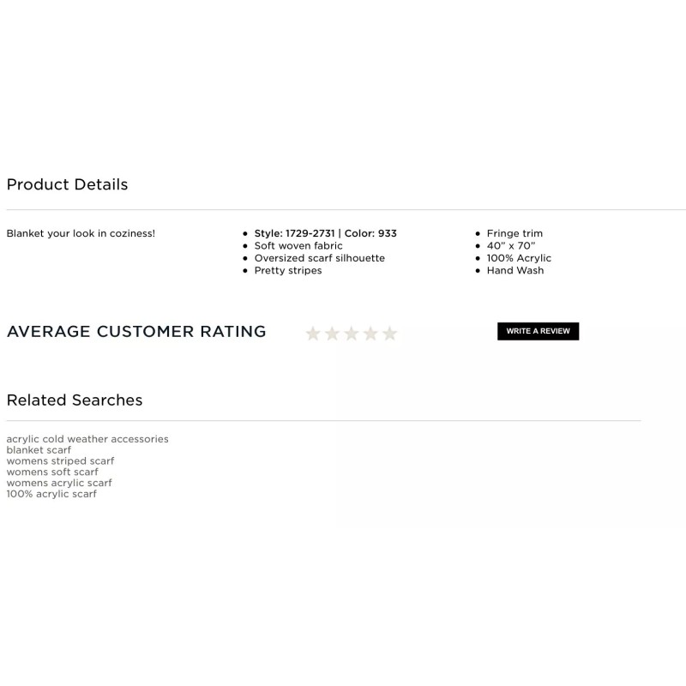Click the 'Oversized scarf silhouette' bullet
The image size is (686, 686).
tap(319, 258)
